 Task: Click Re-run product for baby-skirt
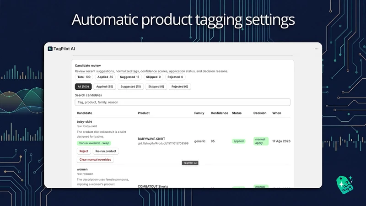coord(106,151)
